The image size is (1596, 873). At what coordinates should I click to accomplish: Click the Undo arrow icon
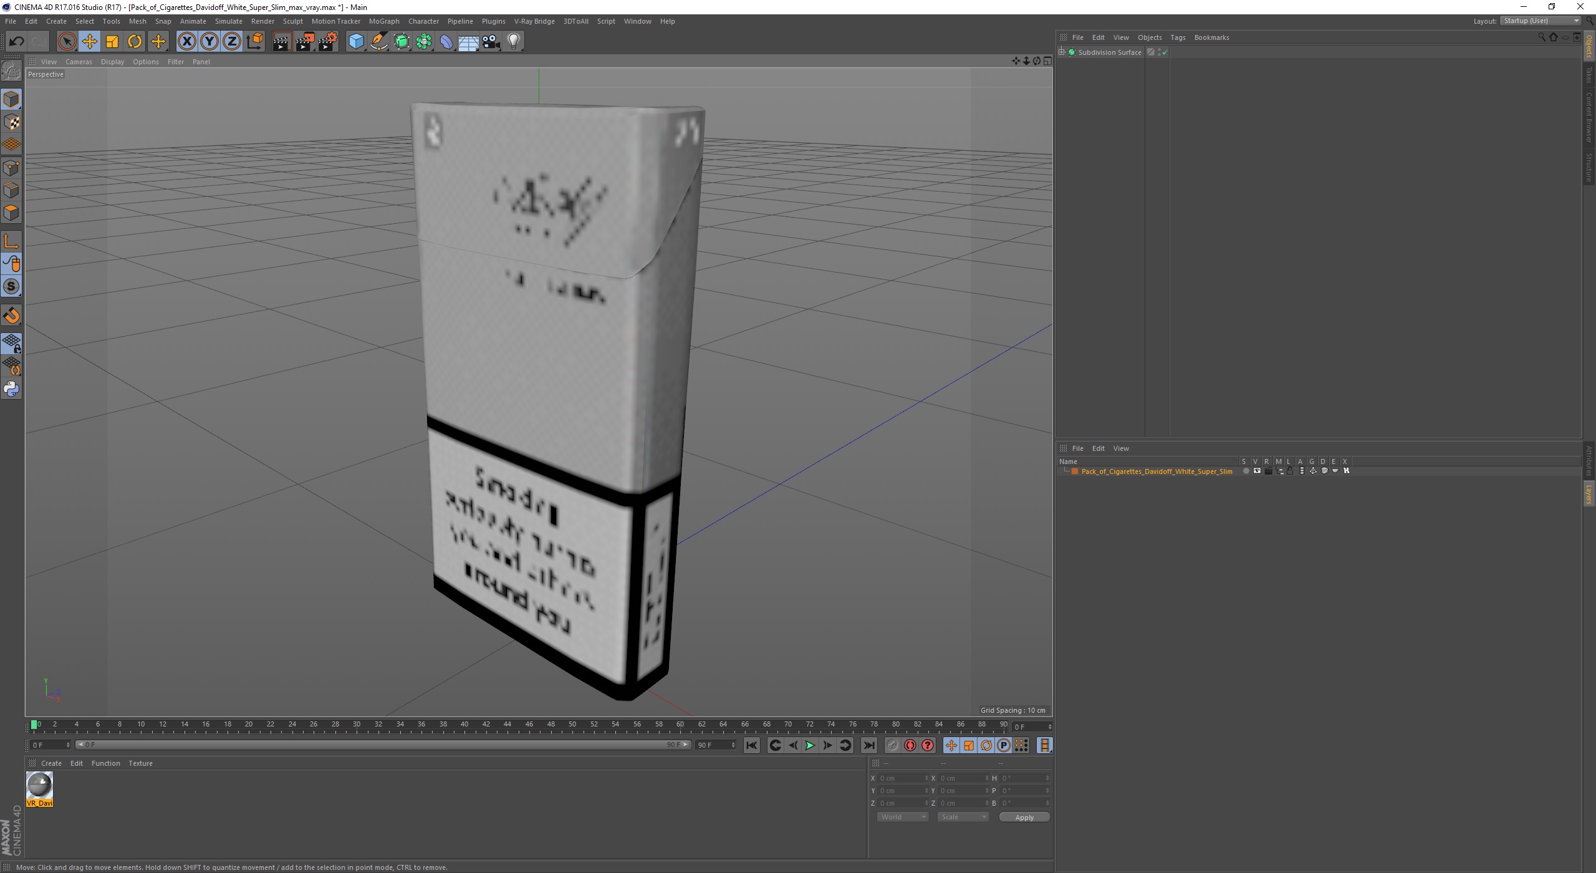click(x=16, y=42)
